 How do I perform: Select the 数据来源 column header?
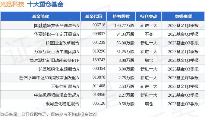pos(183,16)
